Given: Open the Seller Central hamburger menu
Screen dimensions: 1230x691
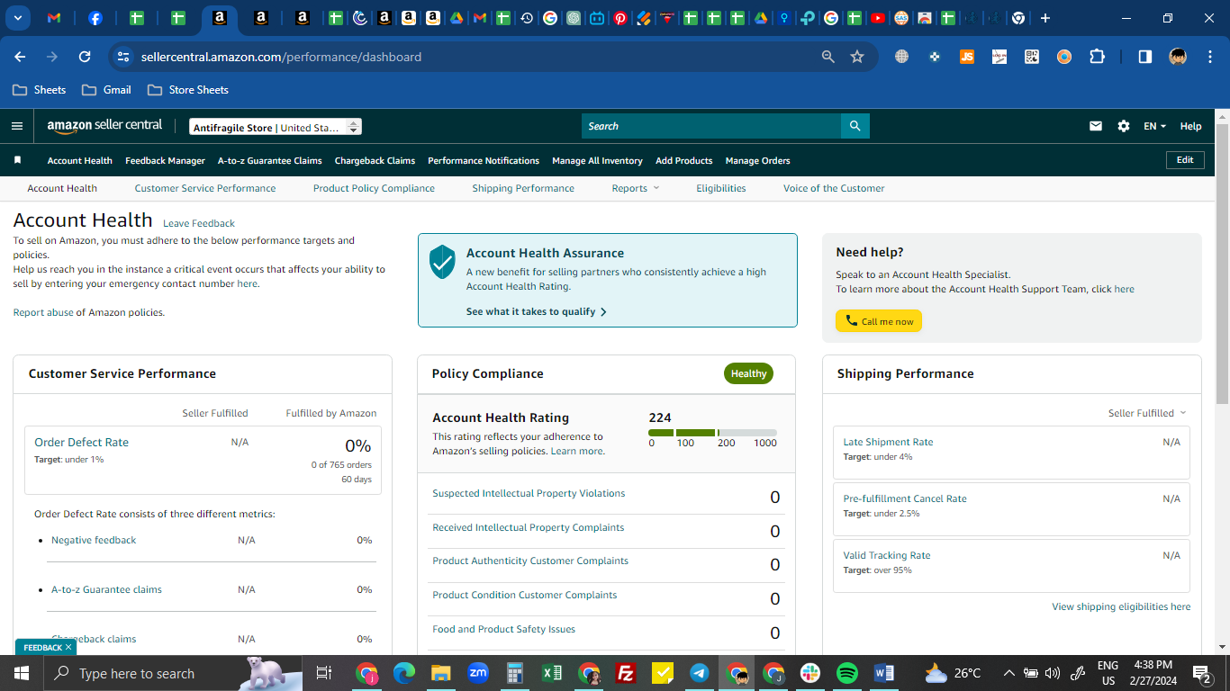Looking at the screenshot, I should (x=17, y=126).
